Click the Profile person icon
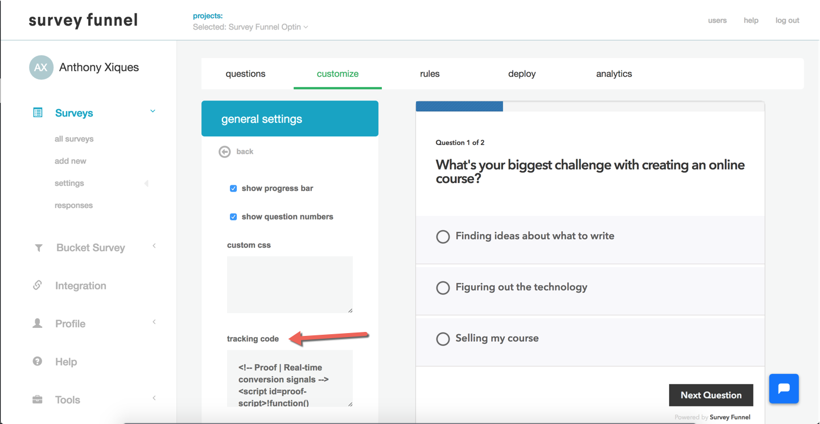The height and width of the screenshot is (424, 820). coord(38,323)
